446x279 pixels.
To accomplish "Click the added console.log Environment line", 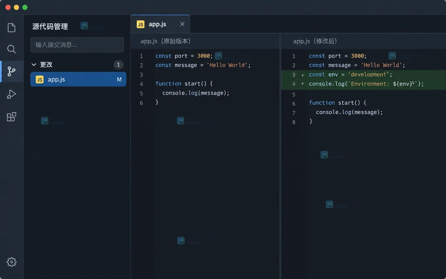I will pos(366,84).
